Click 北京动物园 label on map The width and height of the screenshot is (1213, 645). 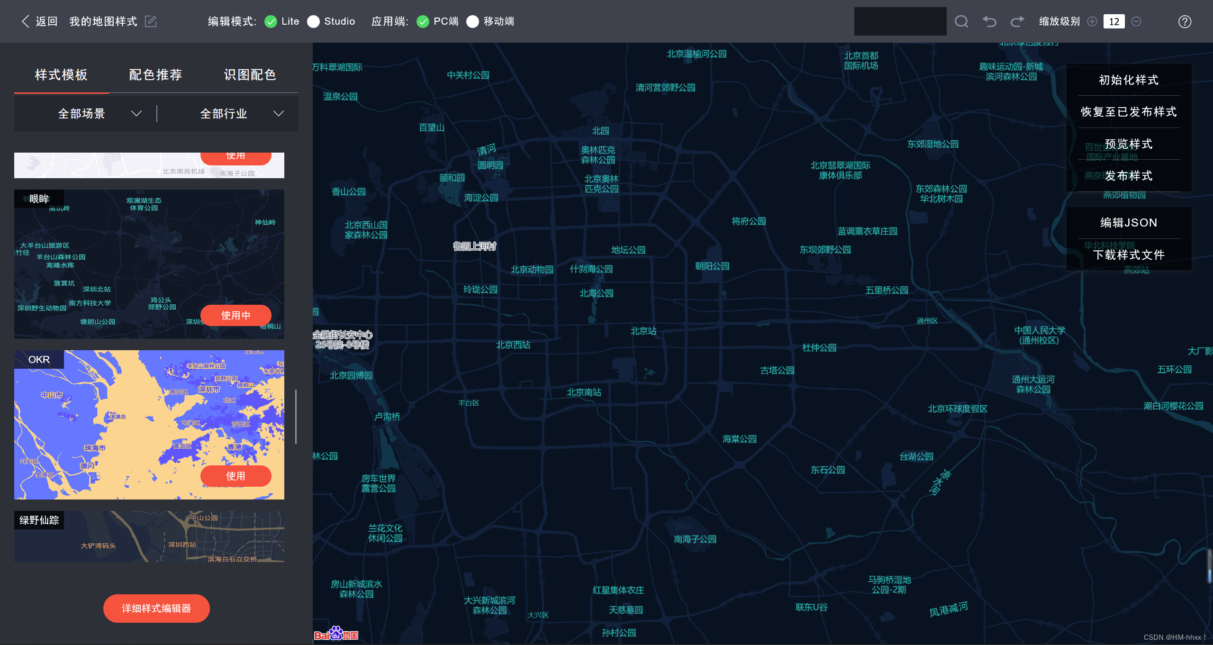point(532,269)
